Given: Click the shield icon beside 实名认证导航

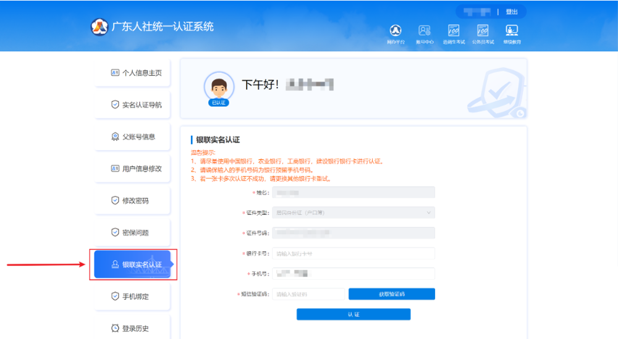Looking at the screenshot, I should pos(115,104).
